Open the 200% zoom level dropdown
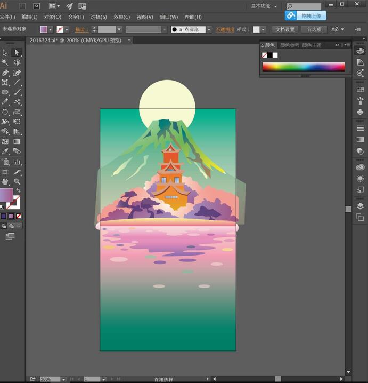 tap(64, 379)
